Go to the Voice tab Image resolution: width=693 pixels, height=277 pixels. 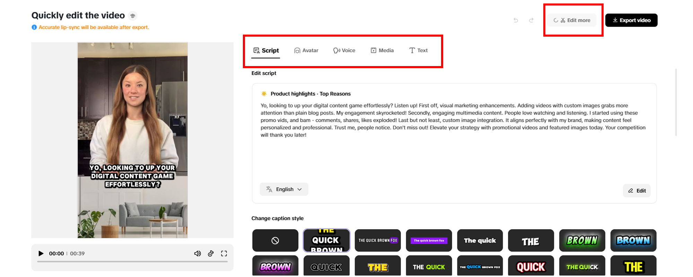pyautogui.click(x=344, y=50)
